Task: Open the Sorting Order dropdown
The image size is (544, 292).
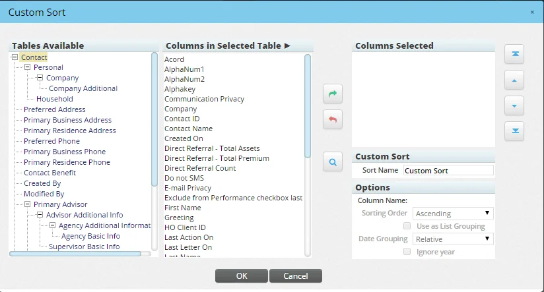Action: 454,214
